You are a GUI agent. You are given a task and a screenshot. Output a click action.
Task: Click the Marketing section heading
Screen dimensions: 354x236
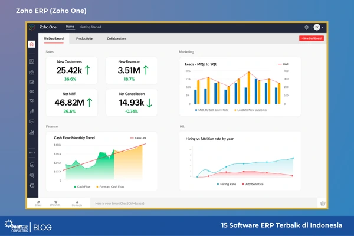(x=186, y=52)
